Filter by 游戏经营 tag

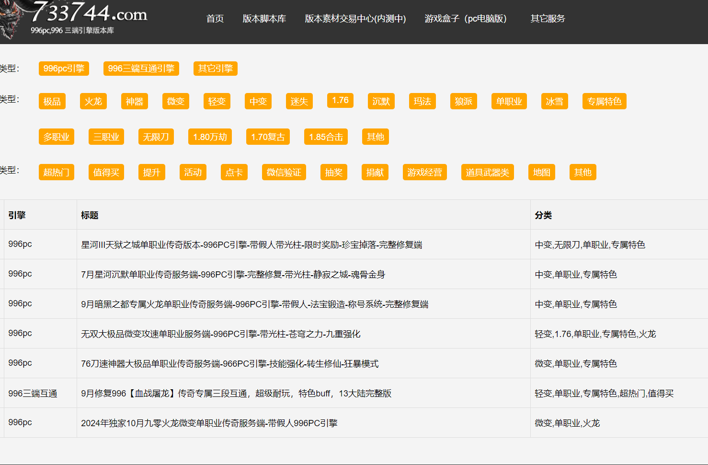click(x=425, y=172)
